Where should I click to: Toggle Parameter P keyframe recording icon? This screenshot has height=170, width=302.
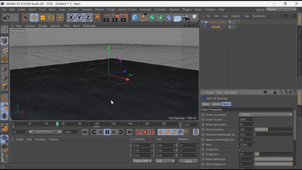click(180, 132)
